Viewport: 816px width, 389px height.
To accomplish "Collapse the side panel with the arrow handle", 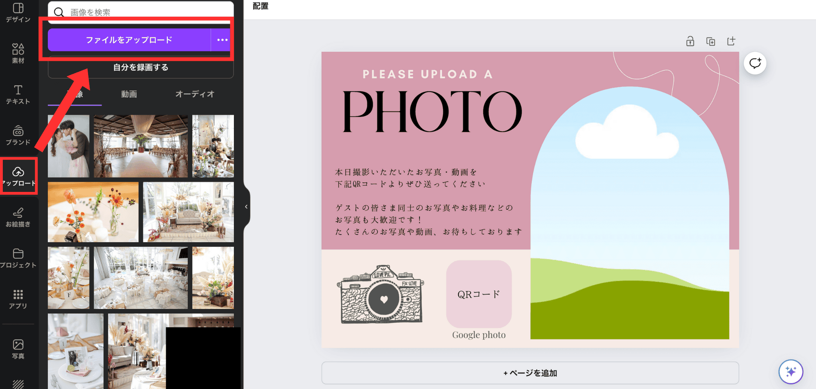I will [x=246, y=207].
